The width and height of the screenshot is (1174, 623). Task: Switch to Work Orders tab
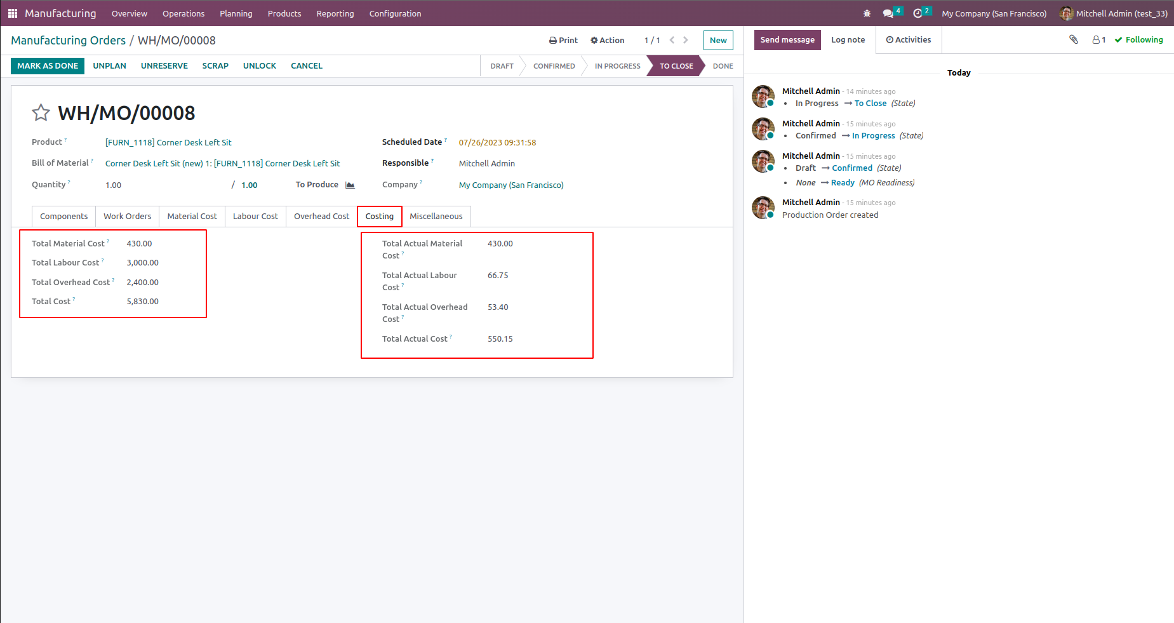pos(128,217)
